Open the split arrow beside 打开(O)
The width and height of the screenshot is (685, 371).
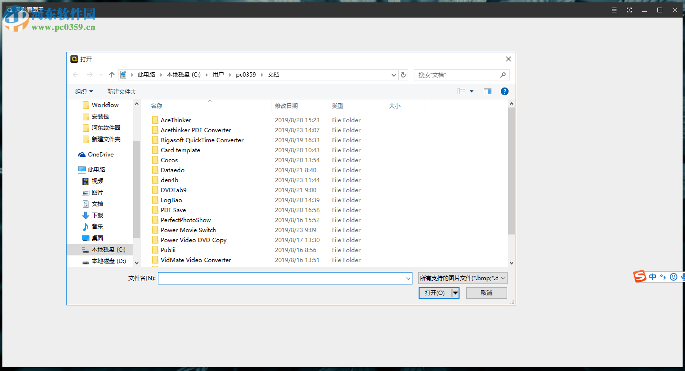[x=455, y=293]
